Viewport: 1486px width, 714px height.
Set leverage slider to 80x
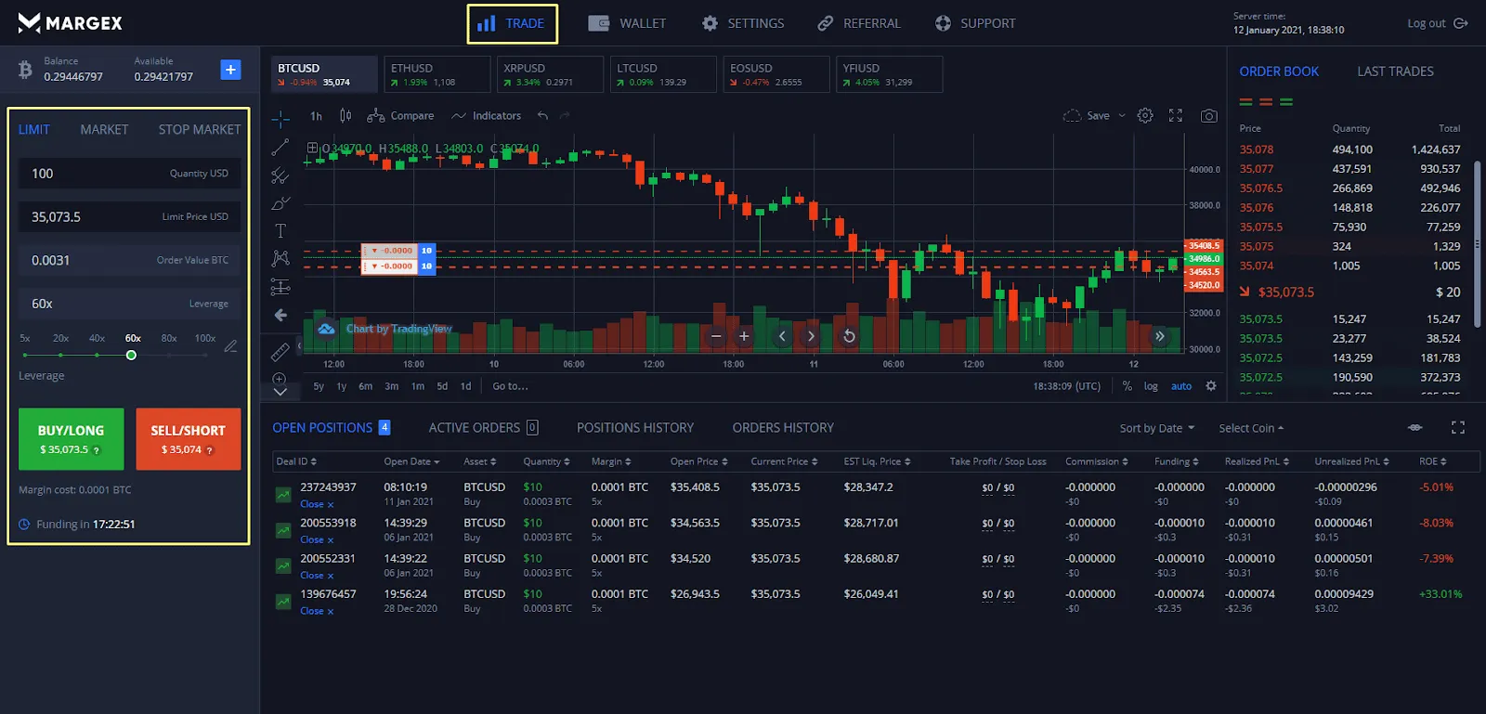[x=169, y=355]
